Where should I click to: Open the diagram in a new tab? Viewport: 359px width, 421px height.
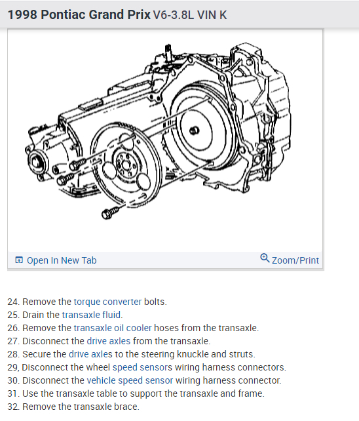coord(62,260)
